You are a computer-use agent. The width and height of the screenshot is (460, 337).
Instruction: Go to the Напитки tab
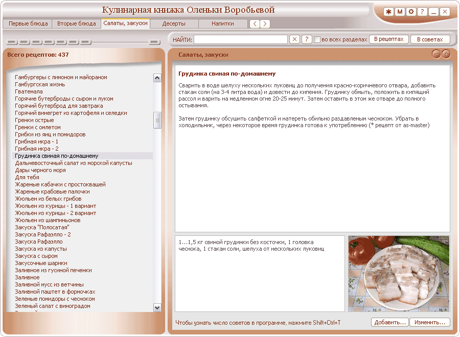[x=223, y=23]
